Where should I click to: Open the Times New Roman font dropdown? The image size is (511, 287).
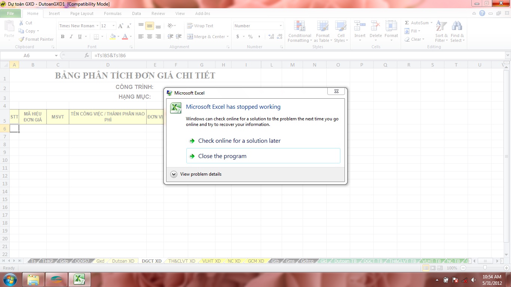pyautogui.click(x=97, y=26)
